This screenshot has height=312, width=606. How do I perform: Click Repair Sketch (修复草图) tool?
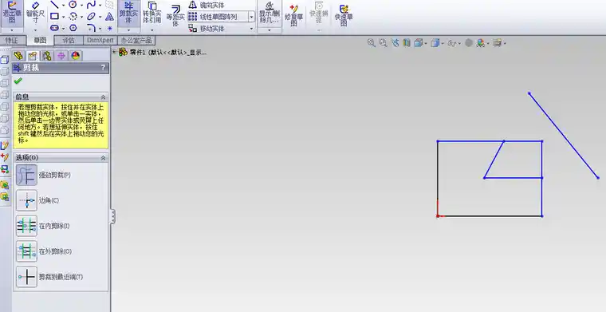pyautogui.click(x=293, y=15)
